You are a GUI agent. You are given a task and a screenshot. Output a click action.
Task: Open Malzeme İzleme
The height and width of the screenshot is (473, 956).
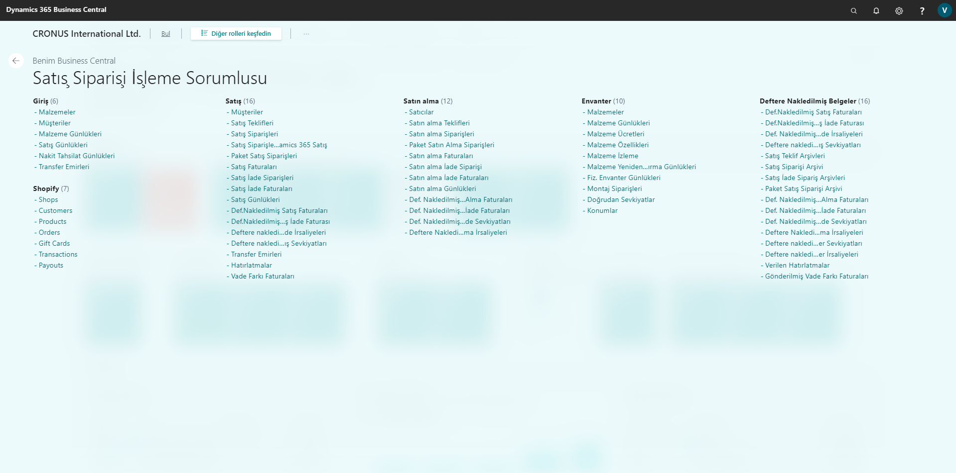tap(613, 156)
